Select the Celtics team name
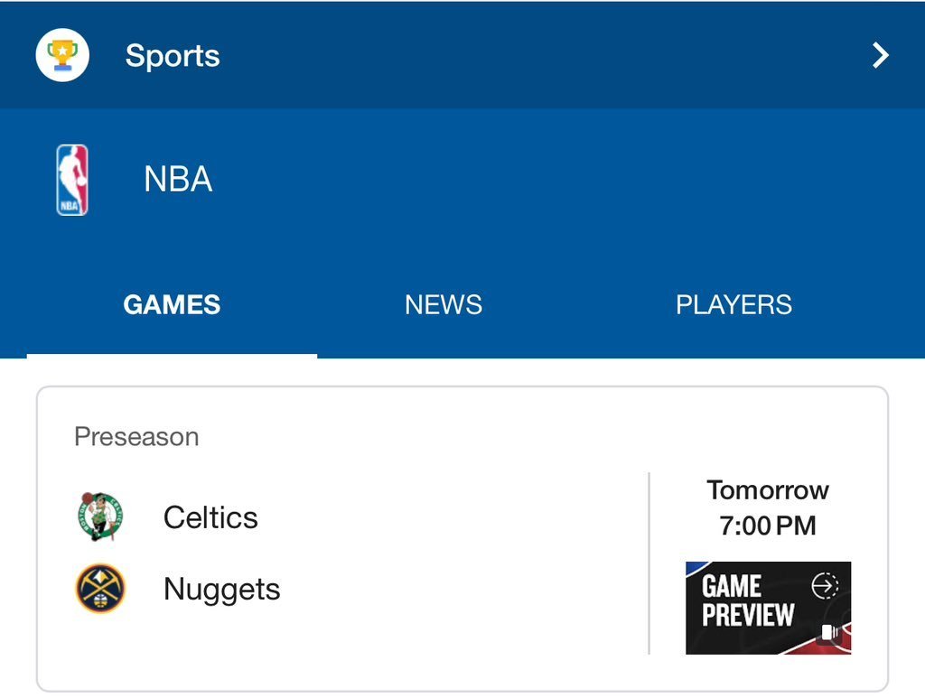The height and width of the screenshot is (698, 925). [x=210, y=517]
